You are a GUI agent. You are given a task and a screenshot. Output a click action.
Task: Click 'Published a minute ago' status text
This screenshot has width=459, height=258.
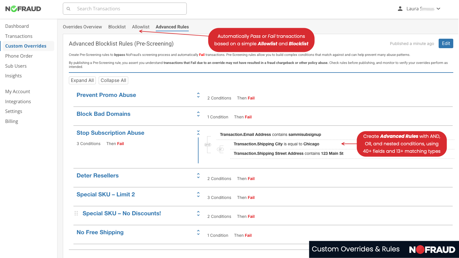tap(412, 44)
